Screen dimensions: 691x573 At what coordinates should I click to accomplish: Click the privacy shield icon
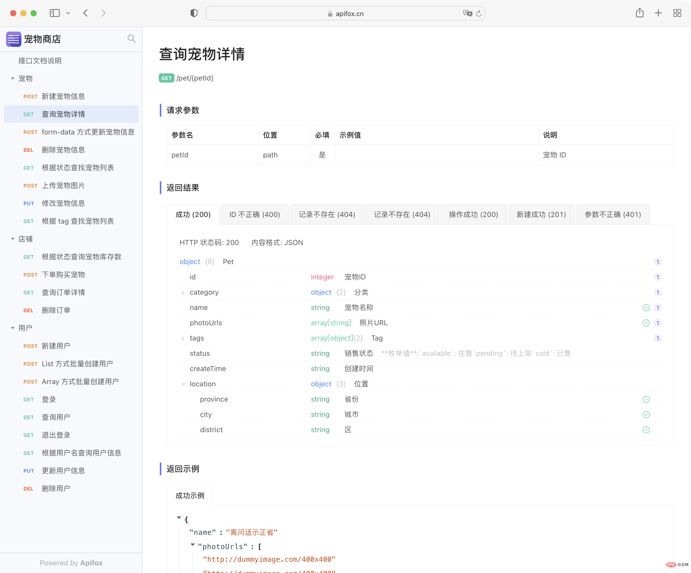pyautogui.click(x=194, y=13)
